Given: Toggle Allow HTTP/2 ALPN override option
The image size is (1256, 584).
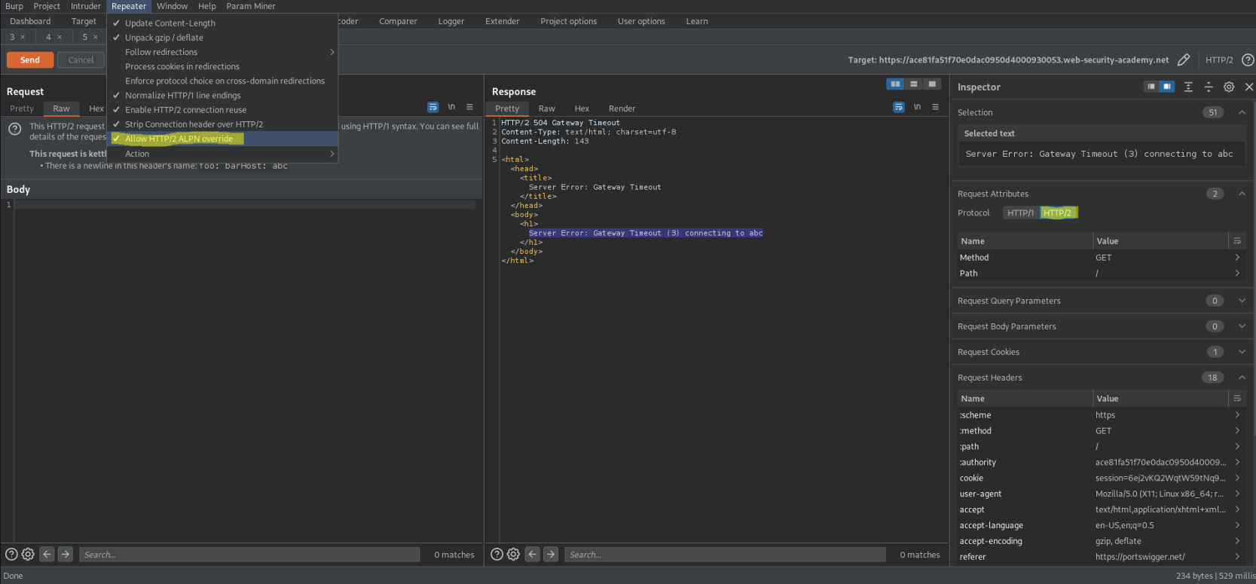Looking at the screenshot, I should [x=222, y=139].
